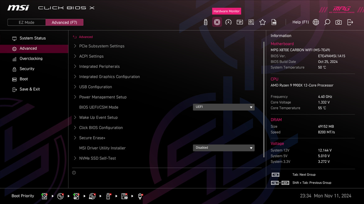Open the LOG file icon

(x=274, y=22)
